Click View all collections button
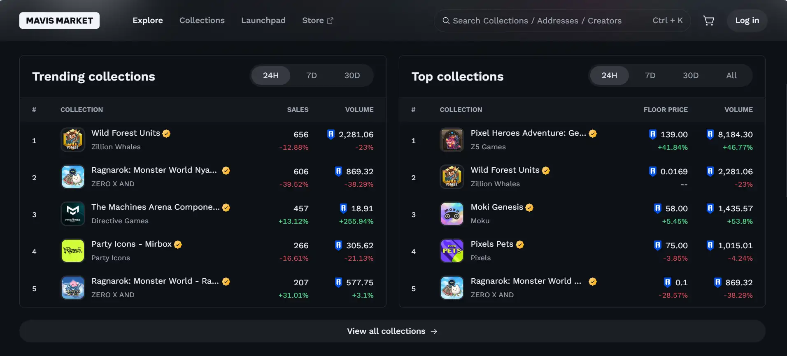The height and width of the screenshot is (356, 787). pyautogui.click(x=392, y=331)
